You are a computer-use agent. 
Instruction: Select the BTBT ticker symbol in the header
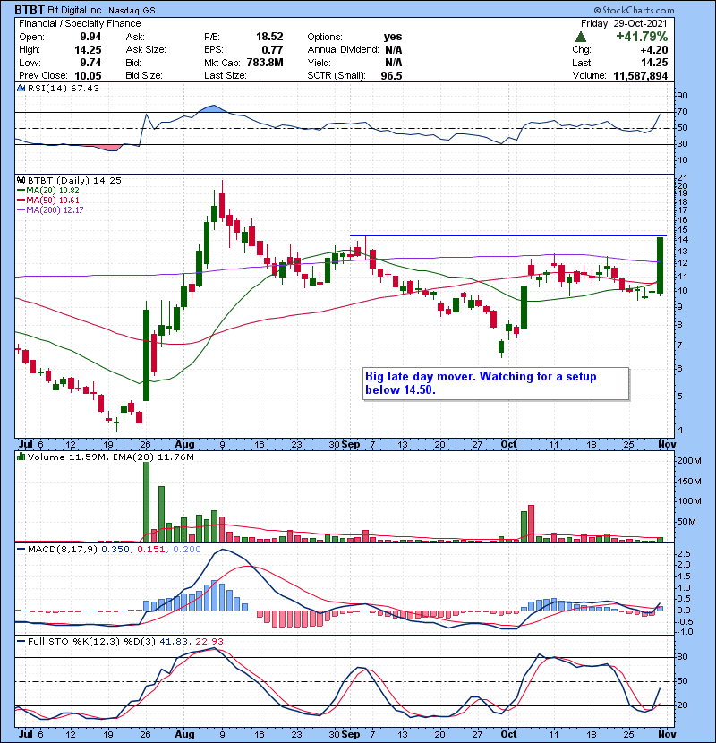tap(30, 10)
